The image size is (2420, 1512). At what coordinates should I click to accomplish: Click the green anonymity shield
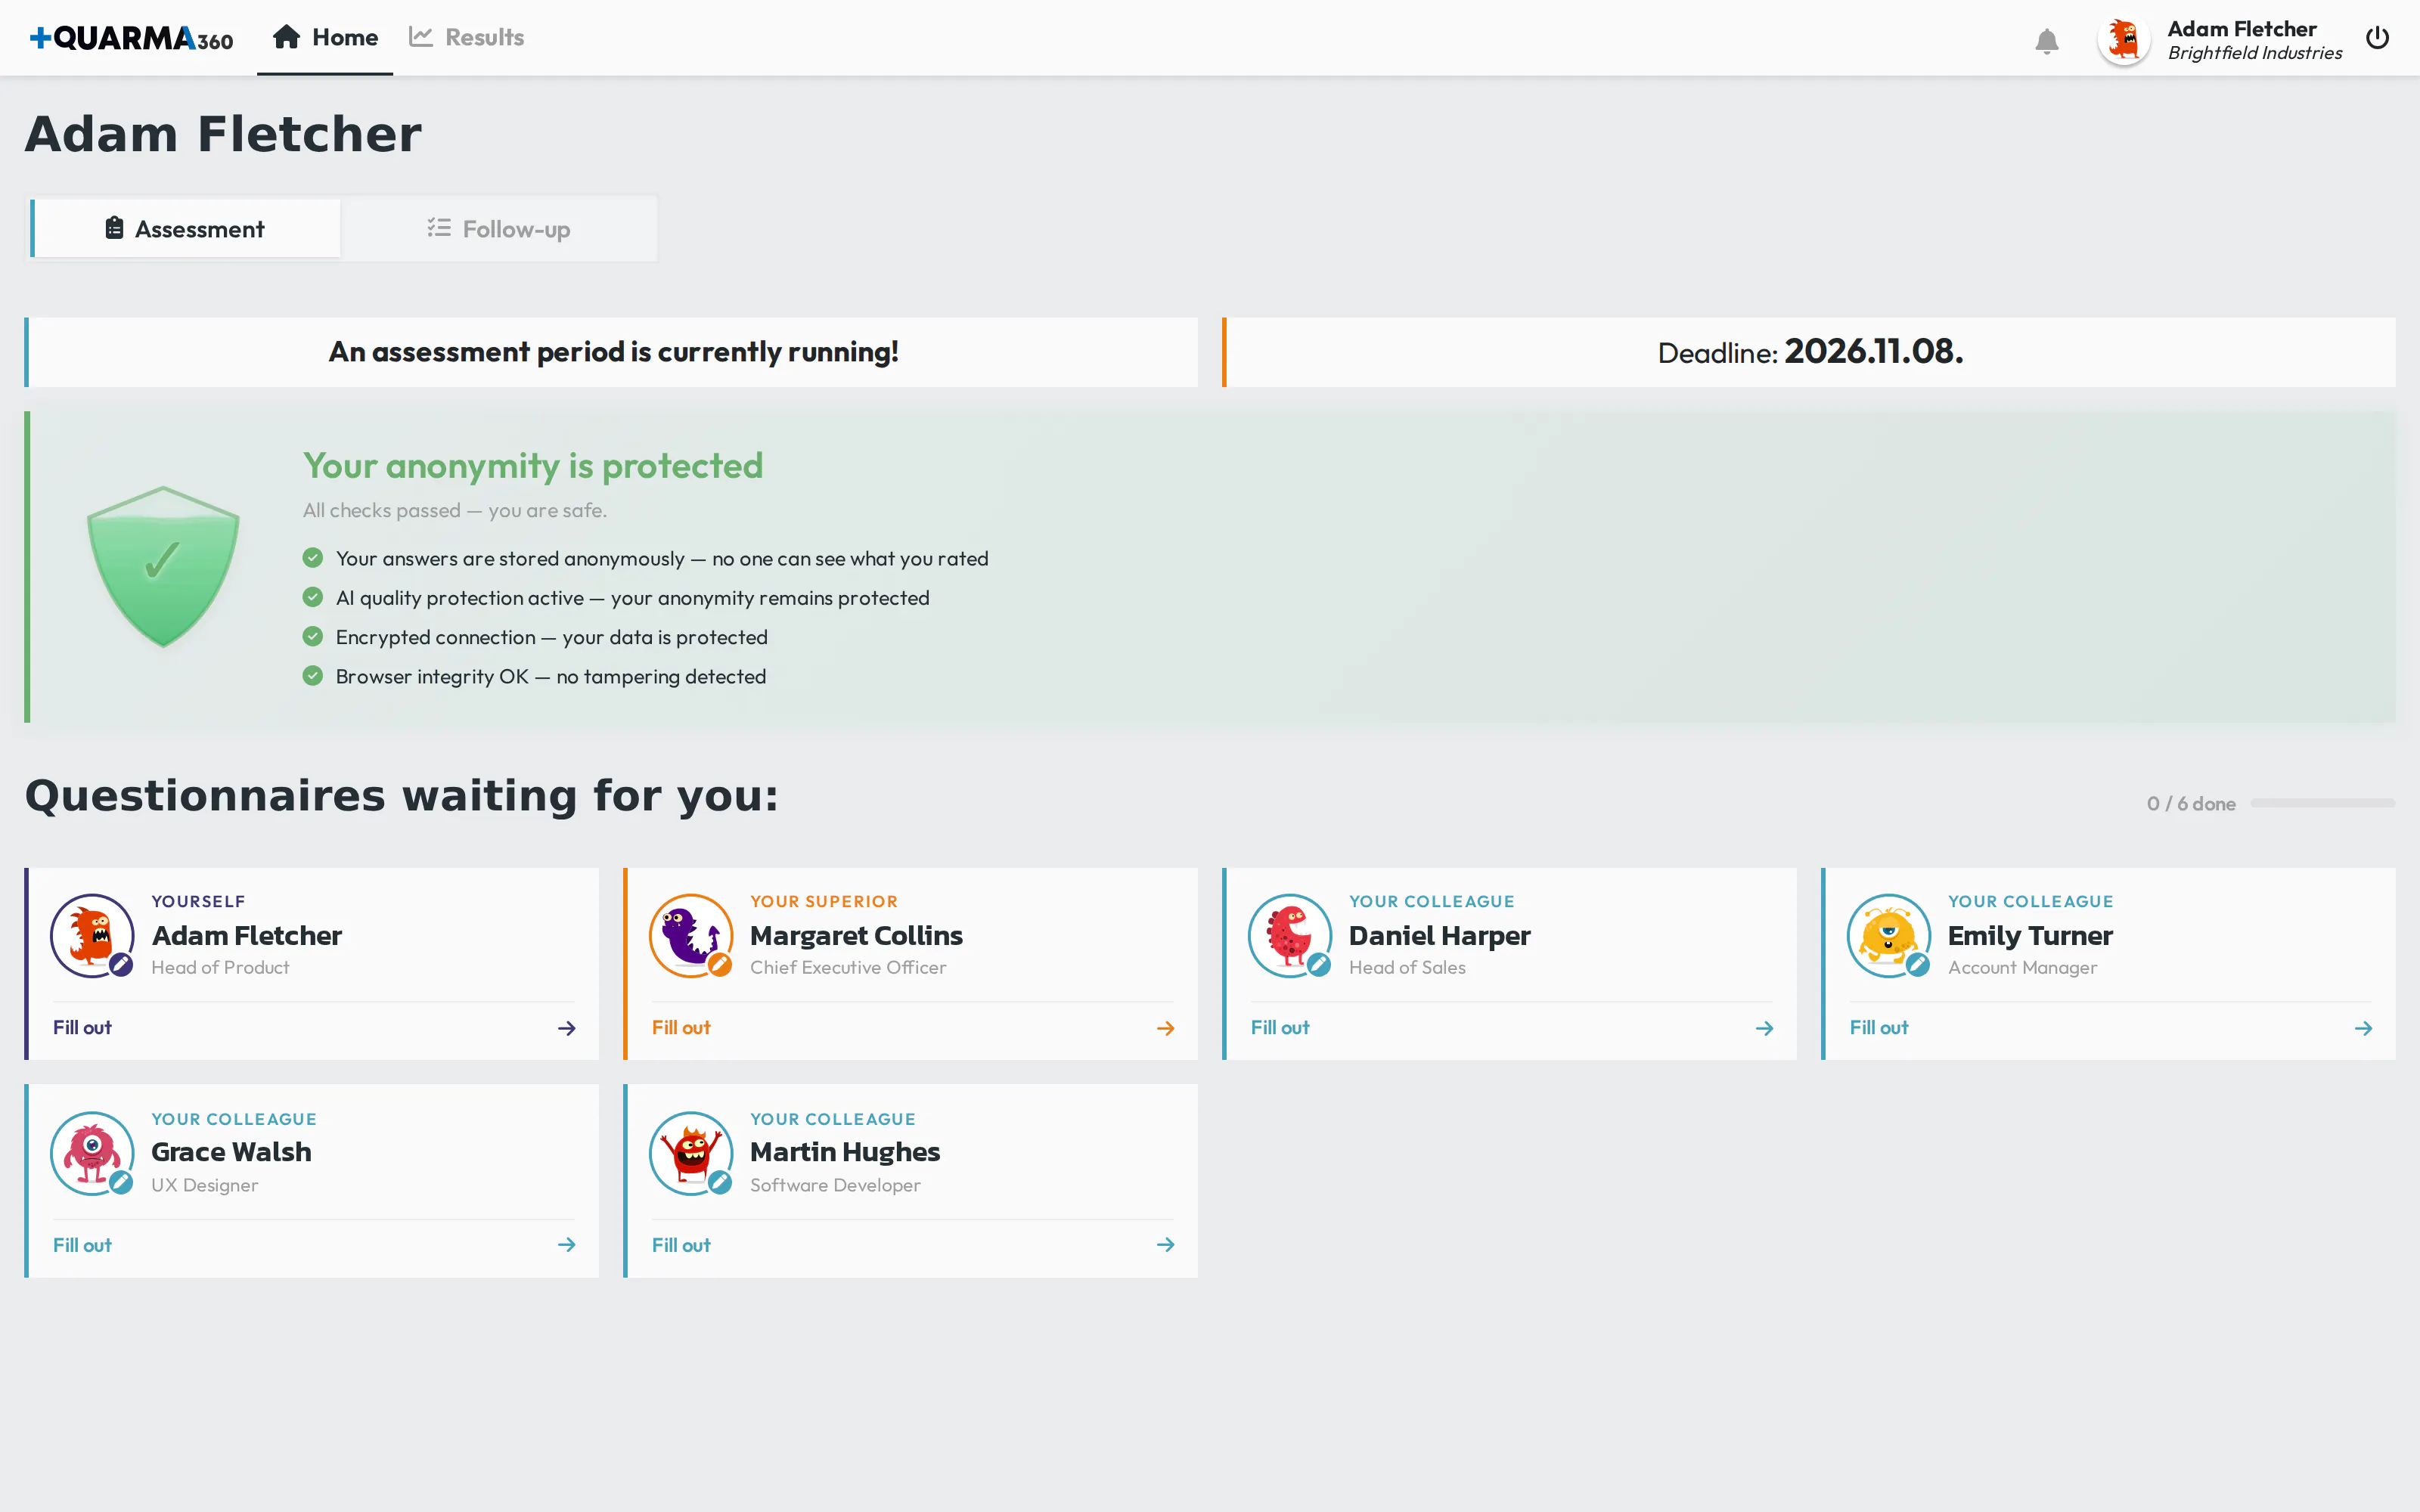point(163,567)
